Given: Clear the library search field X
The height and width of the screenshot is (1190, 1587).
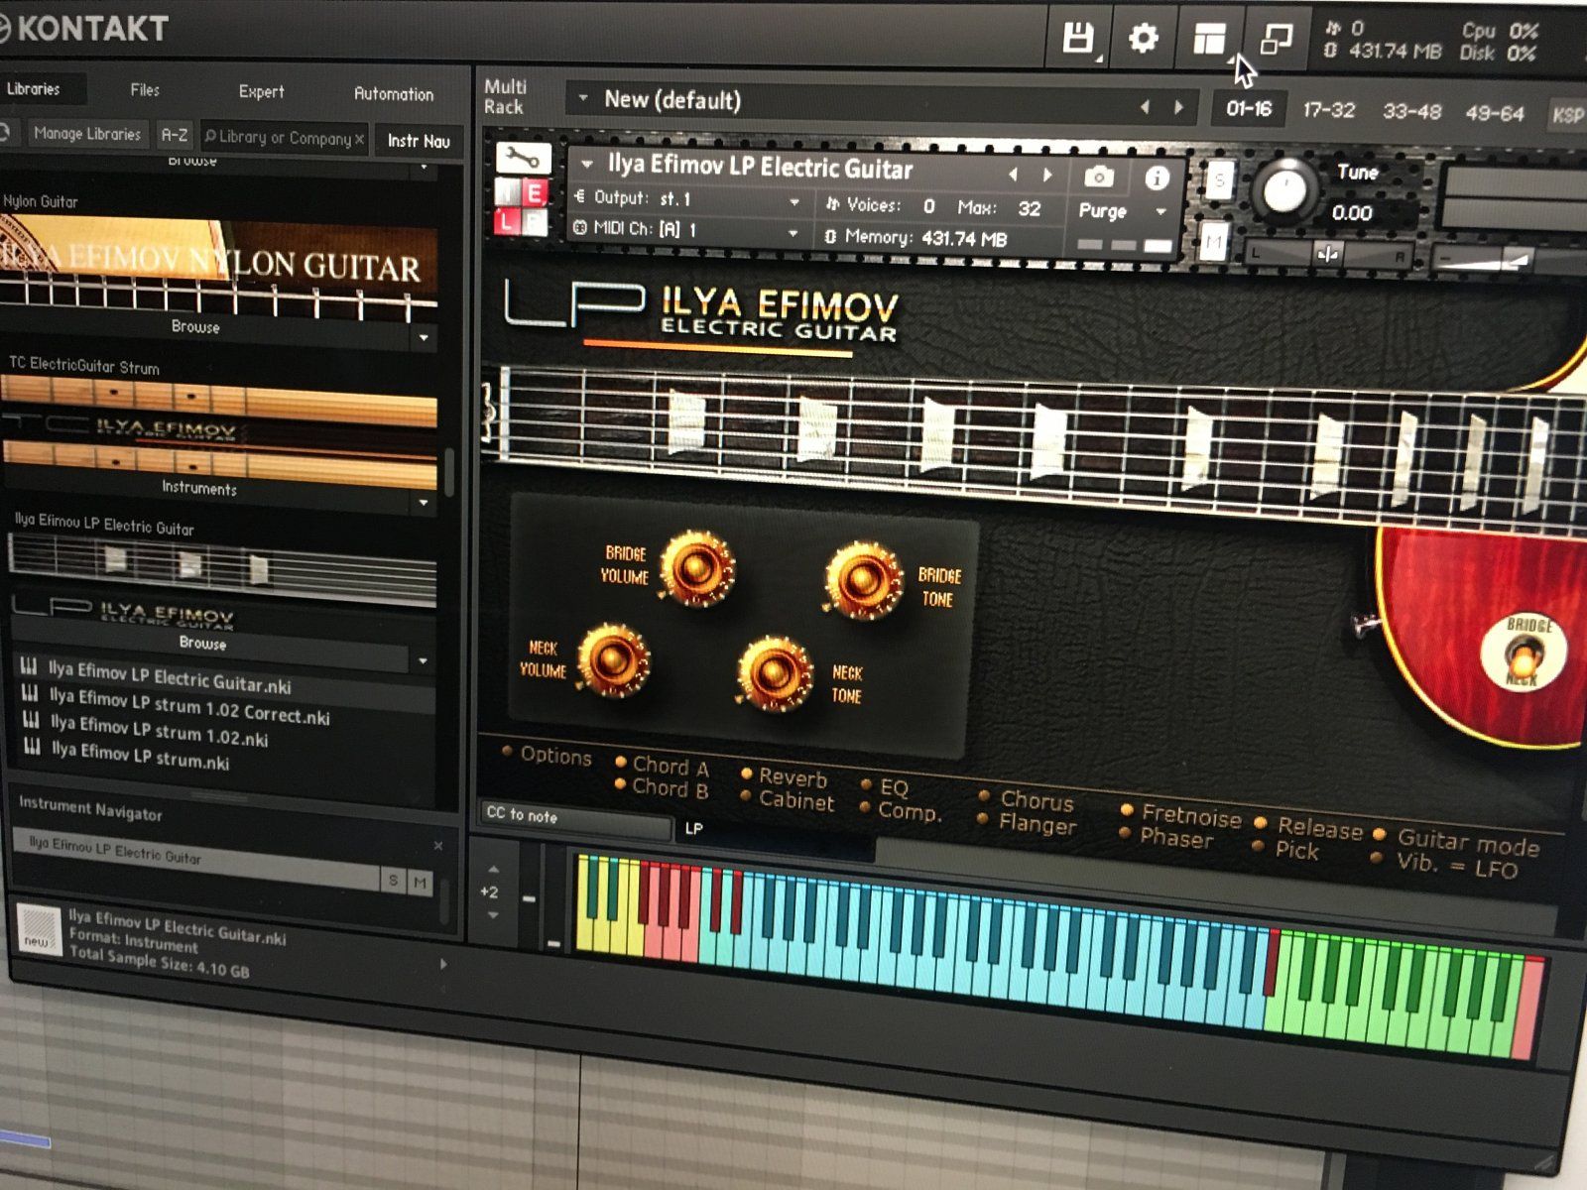Looking at the screenshot, I should (359, 140).
